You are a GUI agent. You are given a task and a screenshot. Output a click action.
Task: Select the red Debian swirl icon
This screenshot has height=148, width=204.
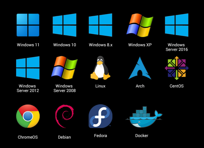64,117
